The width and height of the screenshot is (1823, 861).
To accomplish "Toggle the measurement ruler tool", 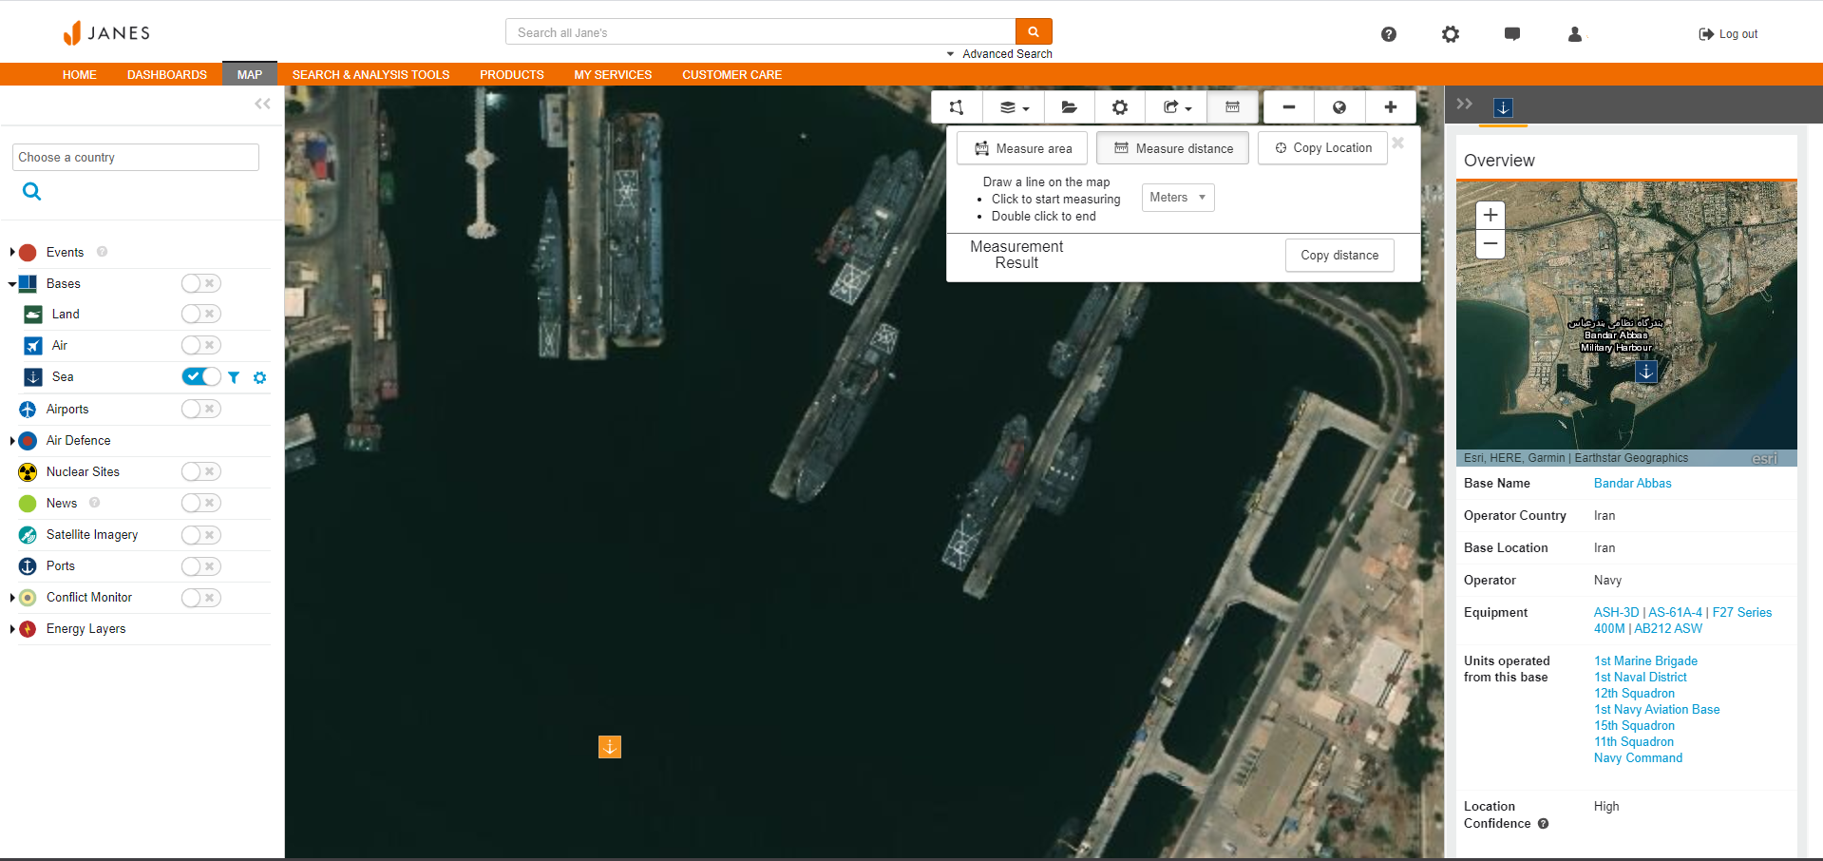I will tap(1232, 107).
